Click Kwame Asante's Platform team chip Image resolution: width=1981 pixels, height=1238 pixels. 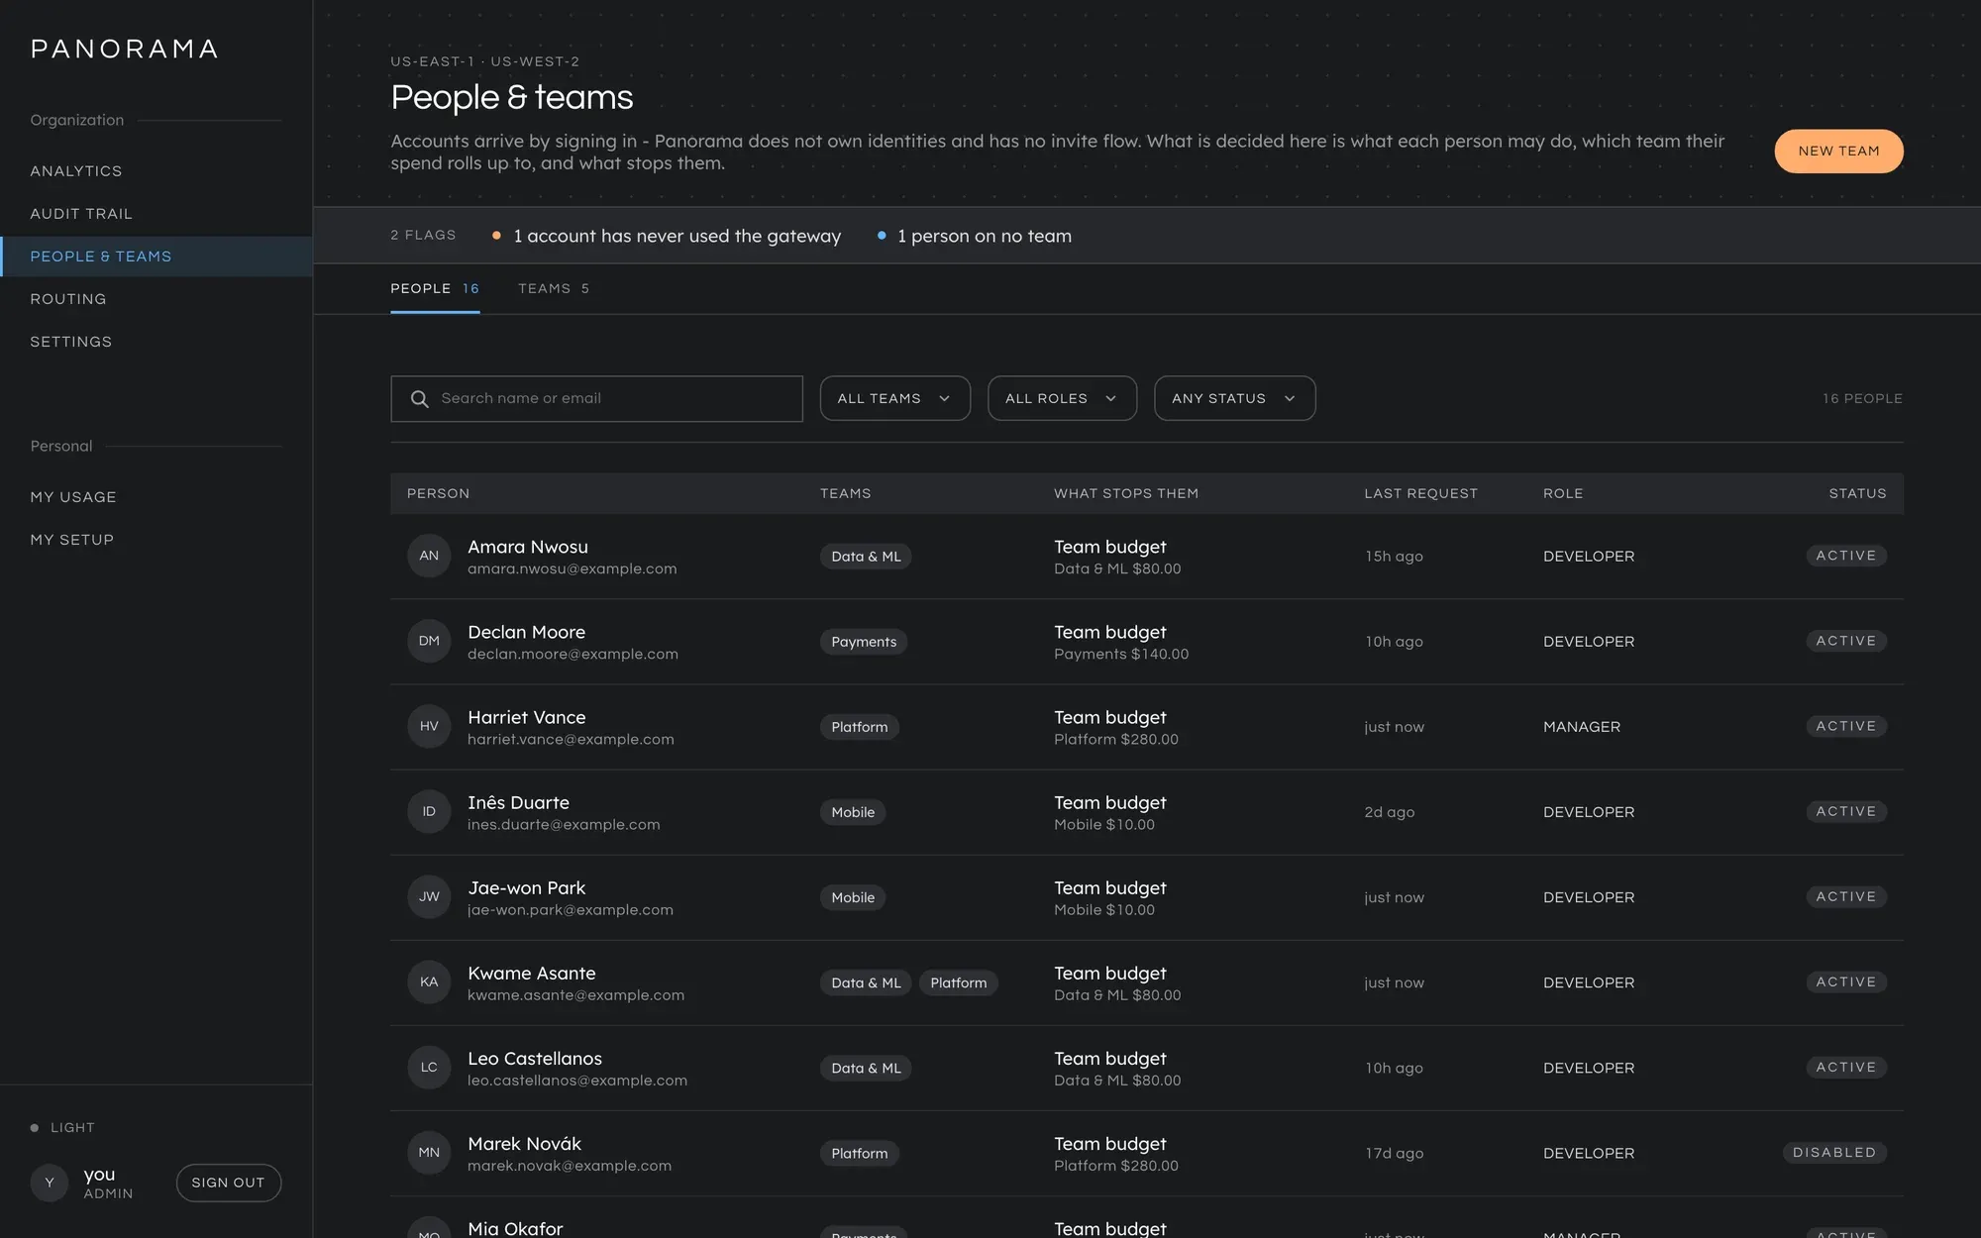(959, 982)
